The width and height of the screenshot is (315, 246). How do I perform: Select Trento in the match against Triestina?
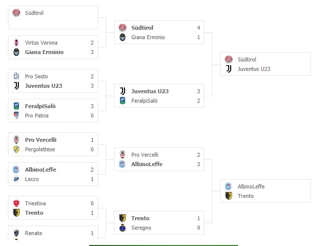[34, 213]
